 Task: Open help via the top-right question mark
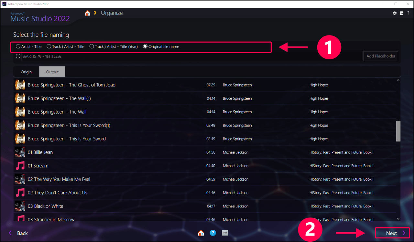tap(408, 13)
